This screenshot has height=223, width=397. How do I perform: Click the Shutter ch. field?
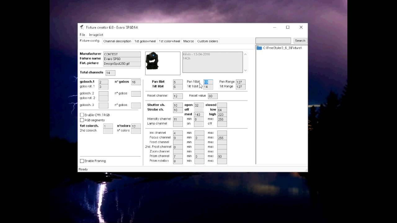coord(178,105)
